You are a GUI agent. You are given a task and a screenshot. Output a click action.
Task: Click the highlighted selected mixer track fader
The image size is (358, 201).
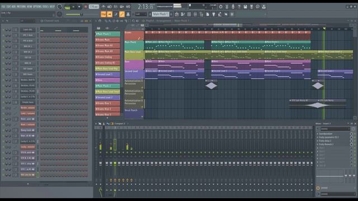[x=115, y=164]
